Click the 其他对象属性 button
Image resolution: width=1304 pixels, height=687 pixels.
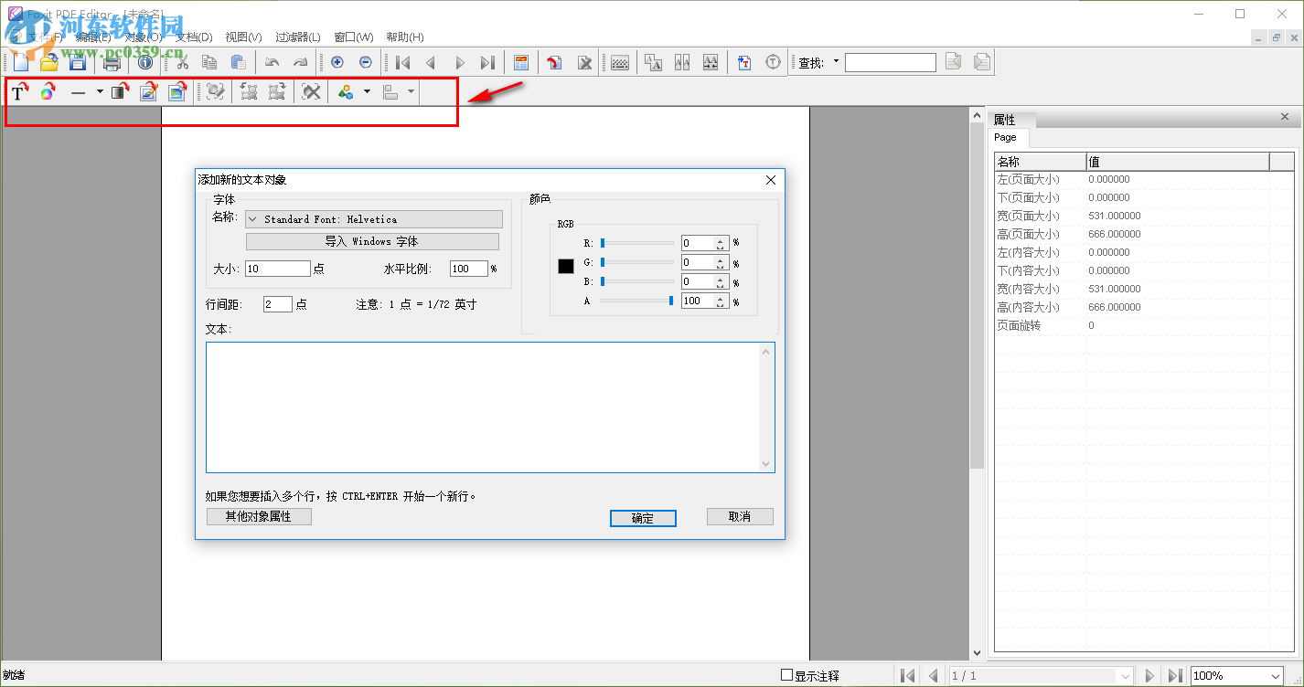click(259, 515)
